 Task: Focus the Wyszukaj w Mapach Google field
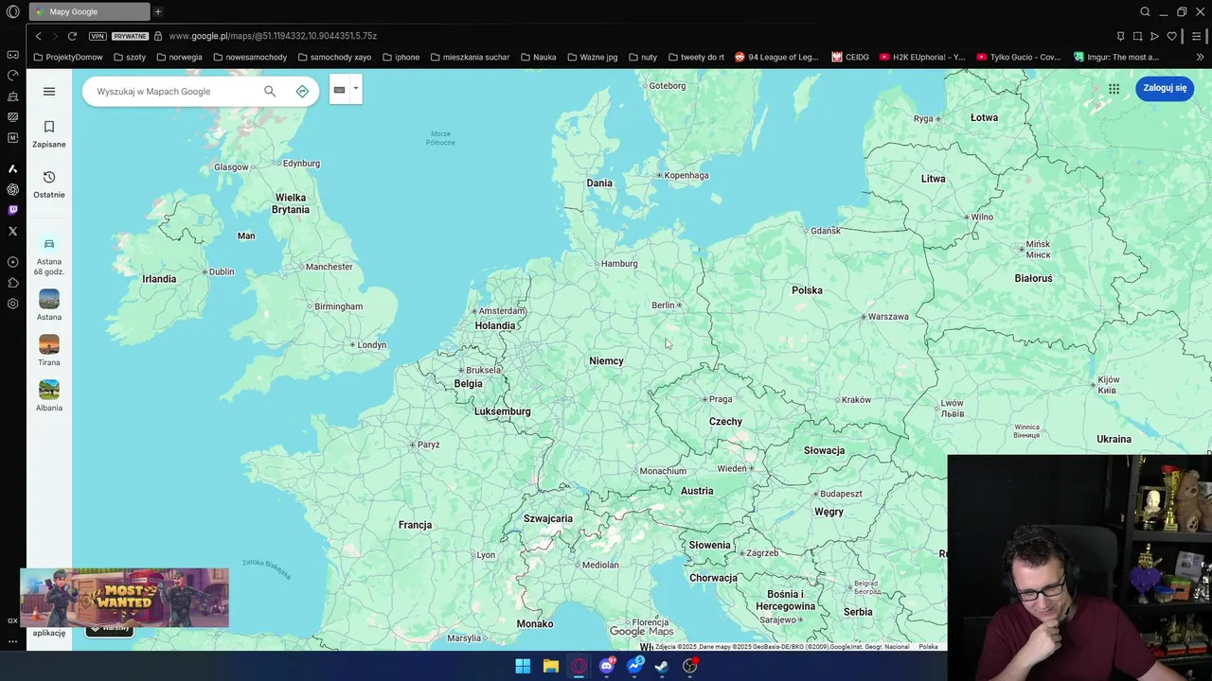point(175,91)
